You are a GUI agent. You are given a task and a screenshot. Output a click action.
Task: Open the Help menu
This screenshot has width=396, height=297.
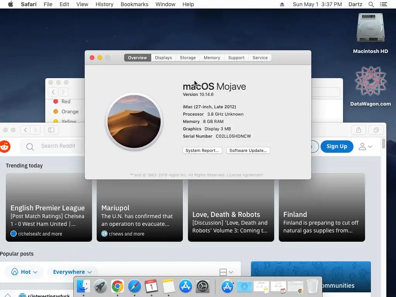(188, 4)
